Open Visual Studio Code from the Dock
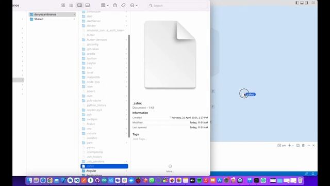The width and height of the screenshot is (330, 186). pos(77,180)
